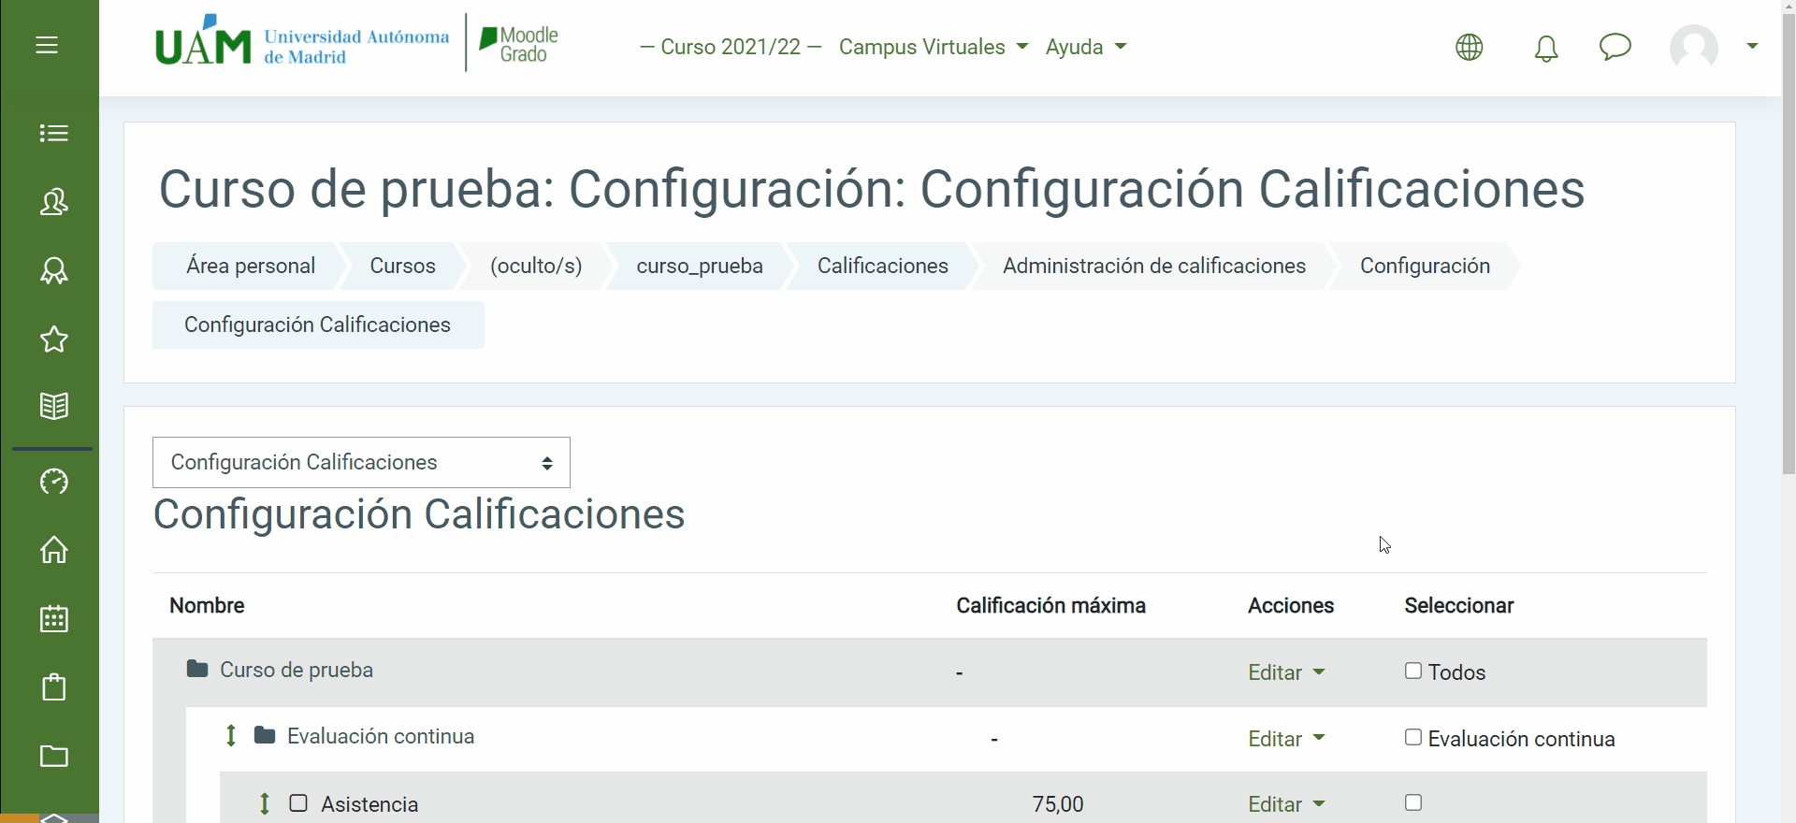Open the calendar icon in sidebar
This screenshot has height=823, width=1796.
(53, 618)
